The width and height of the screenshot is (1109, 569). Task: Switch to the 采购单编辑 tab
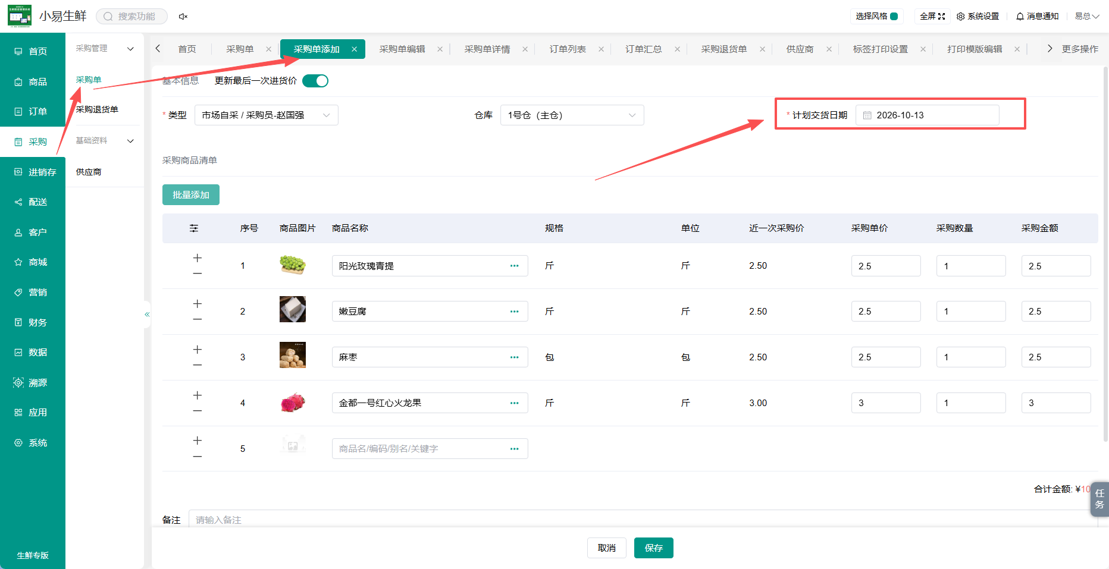(x=402, y=49)
